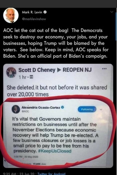
Task: Open Alexandria Ocasio-Cortez's avatar
Action: coord(16,109)
